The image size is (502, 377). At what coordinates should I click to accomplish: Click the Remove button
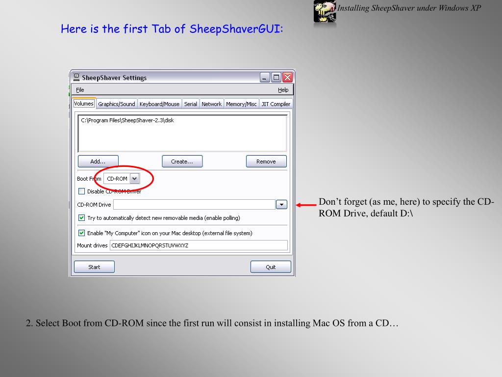[266, 162]
